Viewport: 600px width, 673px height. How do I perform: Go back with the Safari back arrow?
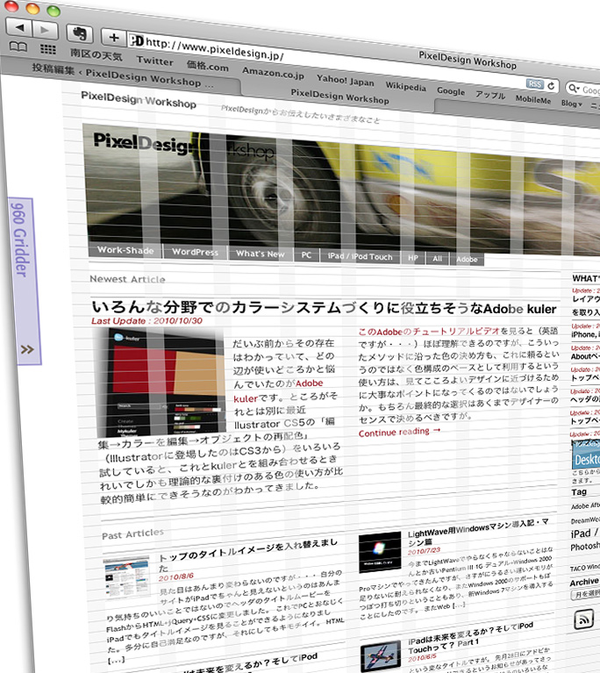(x=19, y=28)
